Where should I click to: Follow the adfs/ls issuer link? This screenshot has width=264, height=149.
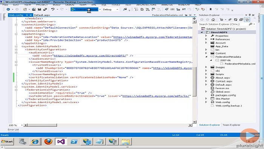click(x=156, y=96)
